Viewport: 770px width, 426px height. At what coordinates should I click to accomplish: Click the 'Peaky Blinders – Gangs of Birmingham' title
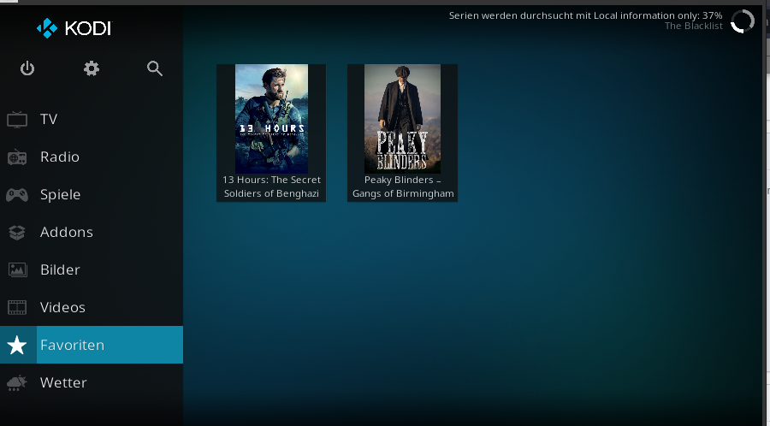(403, 186)
